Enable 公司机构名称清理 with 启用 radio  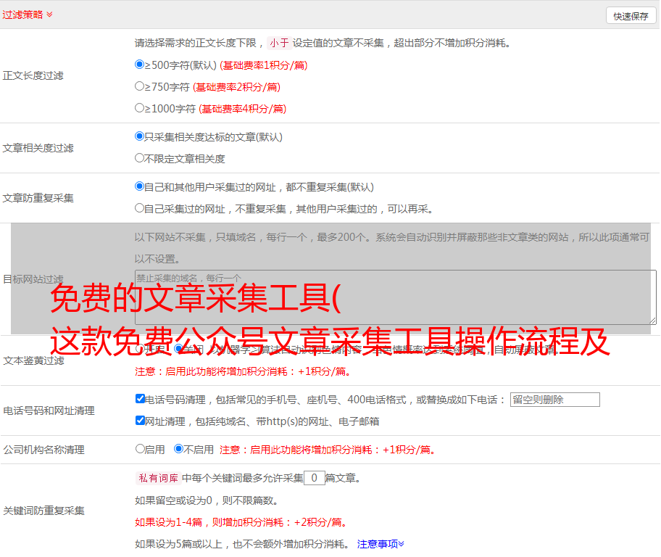pos(140,449)
